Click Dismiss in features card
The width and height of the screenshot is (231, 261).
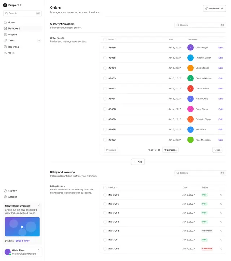click(x=9, y=241)
